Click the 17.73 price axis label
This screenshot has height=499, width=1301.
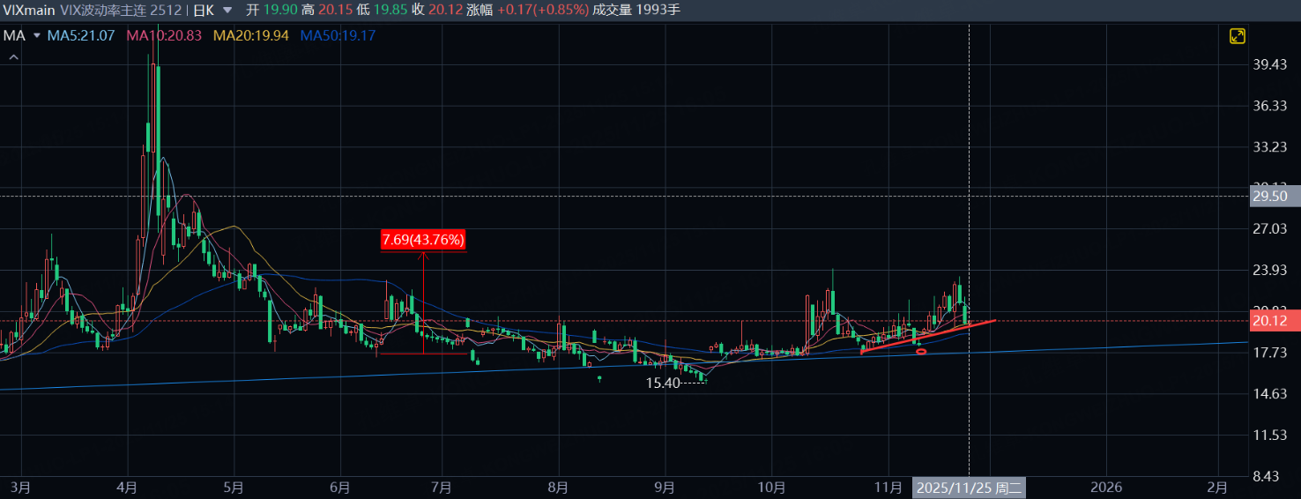[x=1270, y=353]
